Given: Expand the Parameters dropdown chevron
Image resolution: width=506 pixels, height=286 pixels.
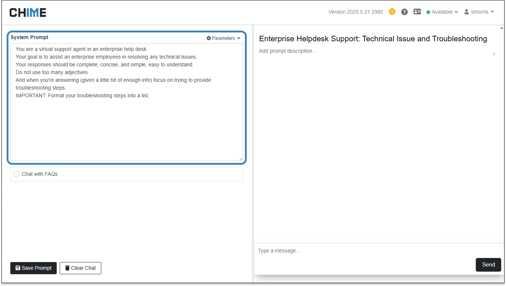Looking at the screenshot, I should 239,38.
